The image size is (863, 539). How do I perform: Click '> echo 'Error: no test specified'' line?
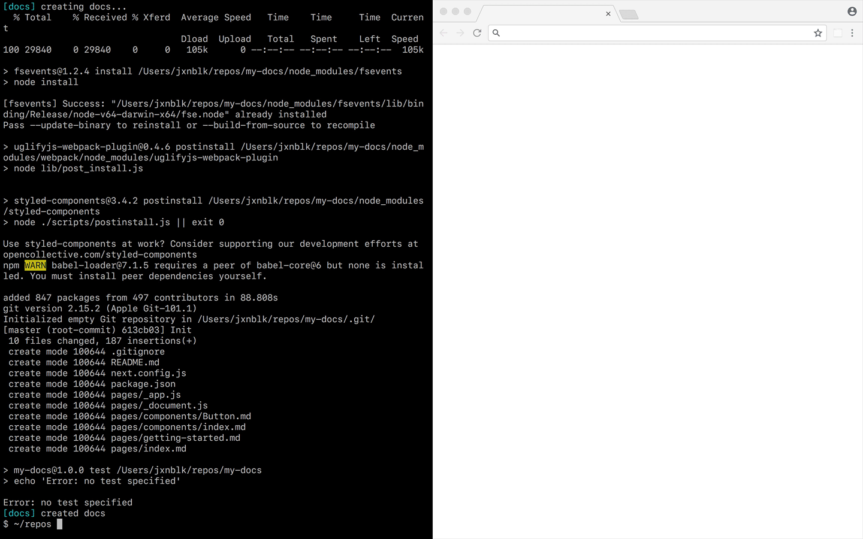(x=92, y=481)
